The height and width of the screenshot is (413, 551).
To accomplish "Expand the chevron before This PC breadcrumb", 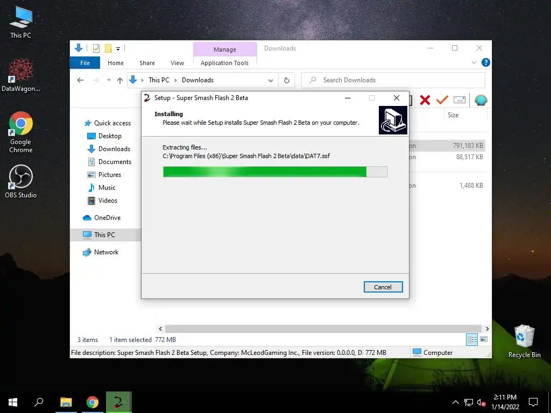I will tap(142, 81).
